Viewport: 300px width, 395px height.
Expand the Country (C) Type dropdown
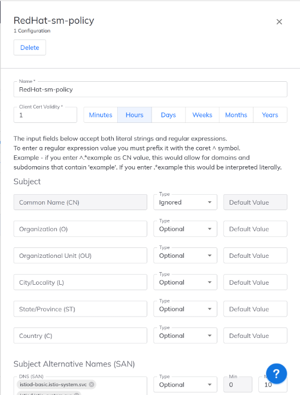[x=186, y=336]
